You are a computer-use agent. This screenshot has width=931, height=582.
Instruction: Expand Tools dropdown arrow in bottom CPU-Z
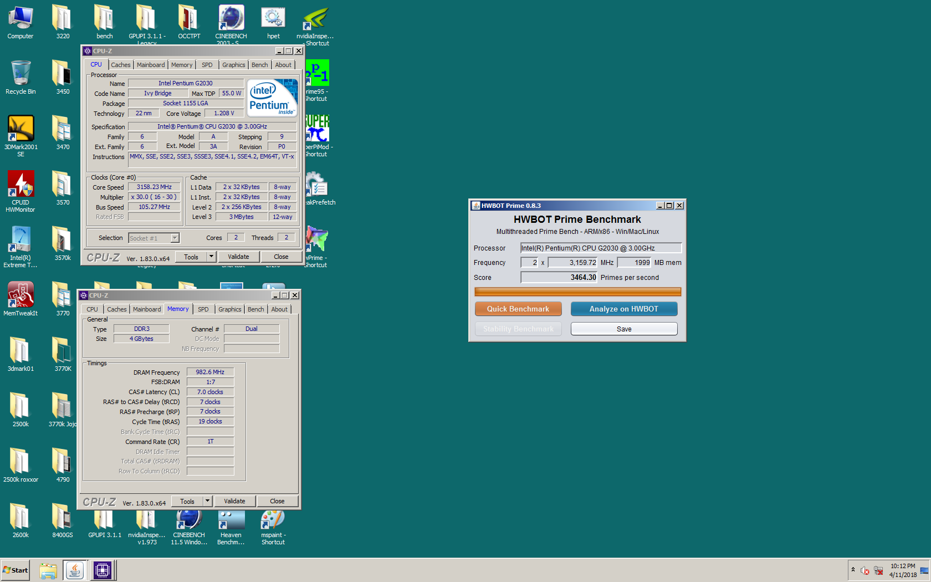click(207, 501)
